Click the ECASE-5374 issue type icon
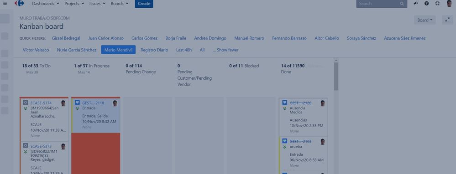Image resolution: width=456 pixels, height=174 pixels. click(25, 102)
